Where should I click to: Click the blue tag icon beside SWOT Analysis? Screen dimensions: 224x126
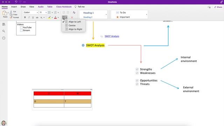(x=83, y=45)
